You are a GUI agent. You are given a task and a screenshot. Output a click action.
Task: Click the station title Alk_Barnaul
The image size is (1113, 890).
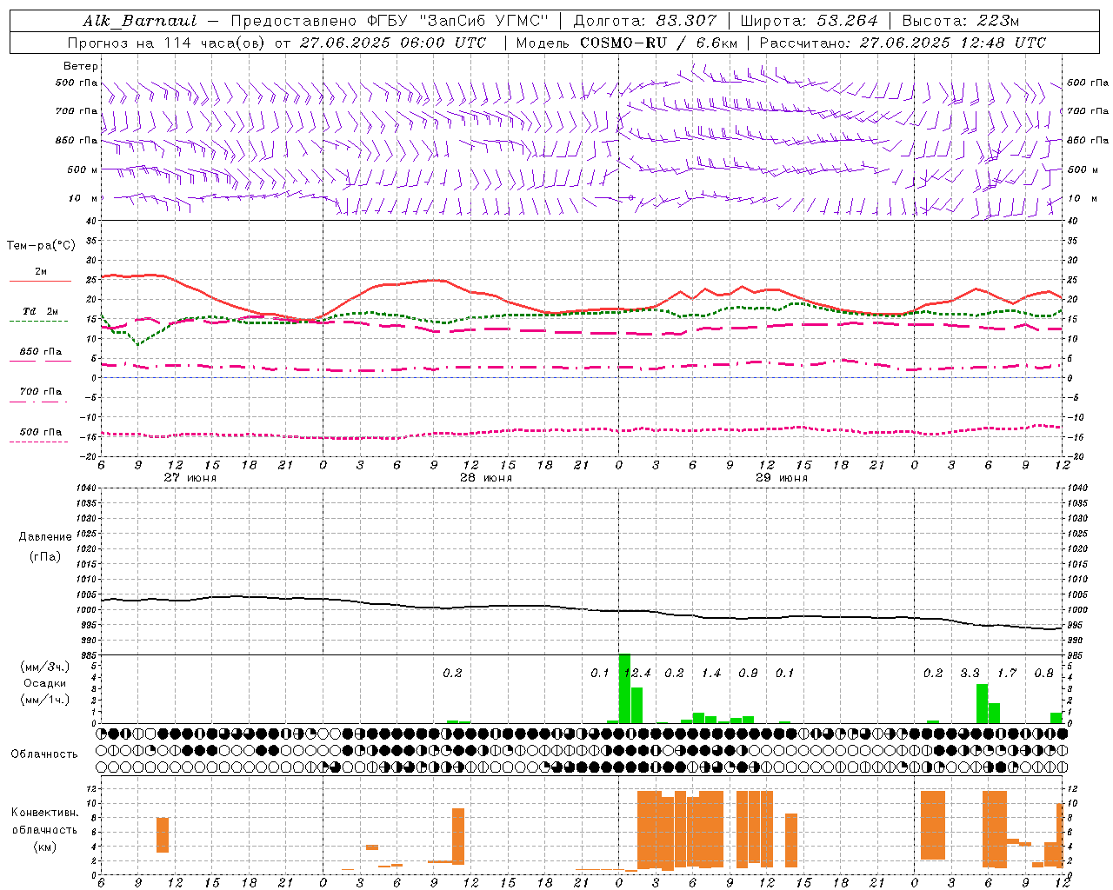140,21
